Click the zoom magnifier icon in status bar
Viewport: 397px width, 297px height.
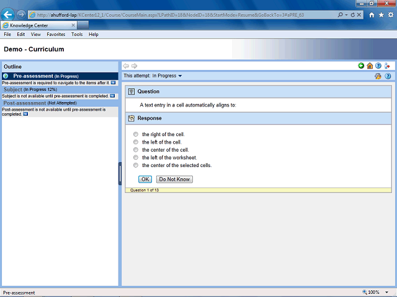(x=365, y=292)
